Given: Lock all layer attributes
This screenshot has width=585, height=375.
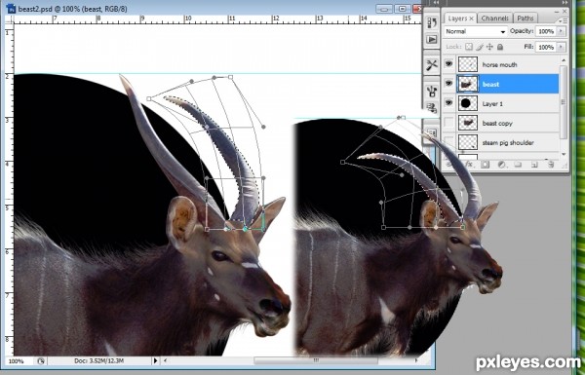Looking at the screenshot, I should 500,47.
